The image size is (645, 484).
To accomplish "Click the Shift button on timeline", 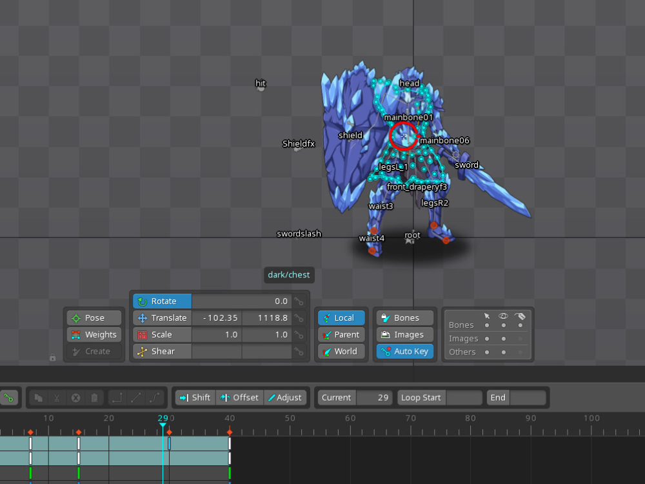I will (195, 398).
